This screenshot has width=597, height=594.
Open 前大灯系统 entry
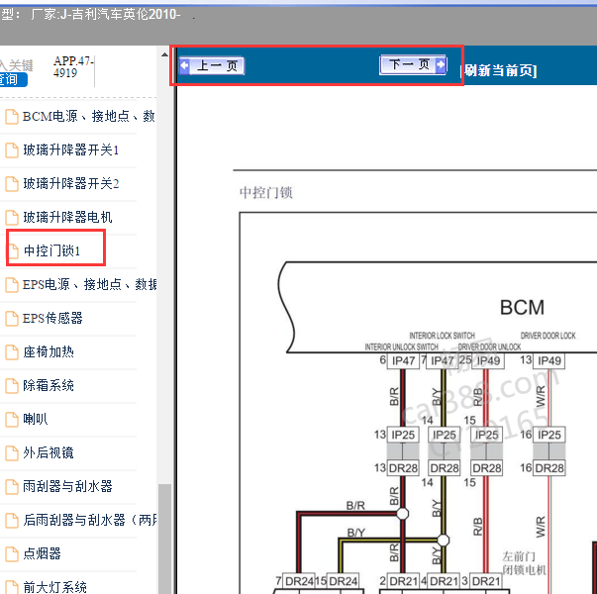tap(54, 587)
